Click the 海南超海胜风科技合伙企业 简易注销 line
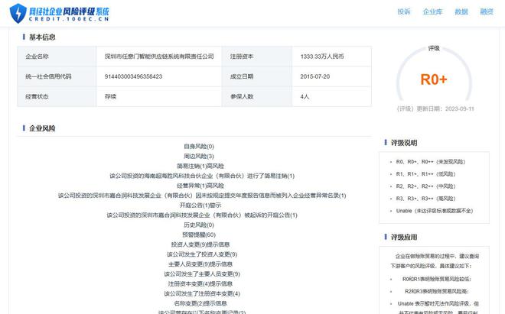Screen dimensions: 505x314 (x=202, y=176)
